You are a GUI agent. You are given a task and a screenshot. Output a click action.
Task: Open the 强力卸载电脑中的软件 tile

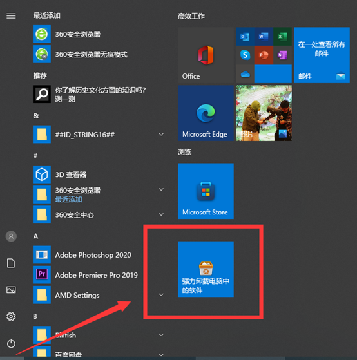pos(206,269)
